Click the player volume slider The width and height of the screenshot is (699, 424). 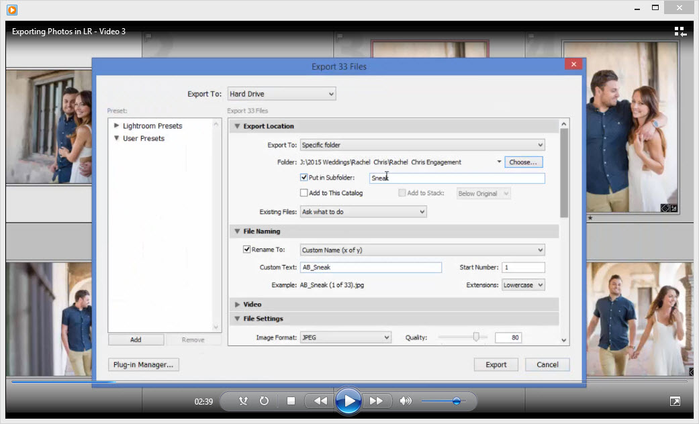tap(444, 401)
